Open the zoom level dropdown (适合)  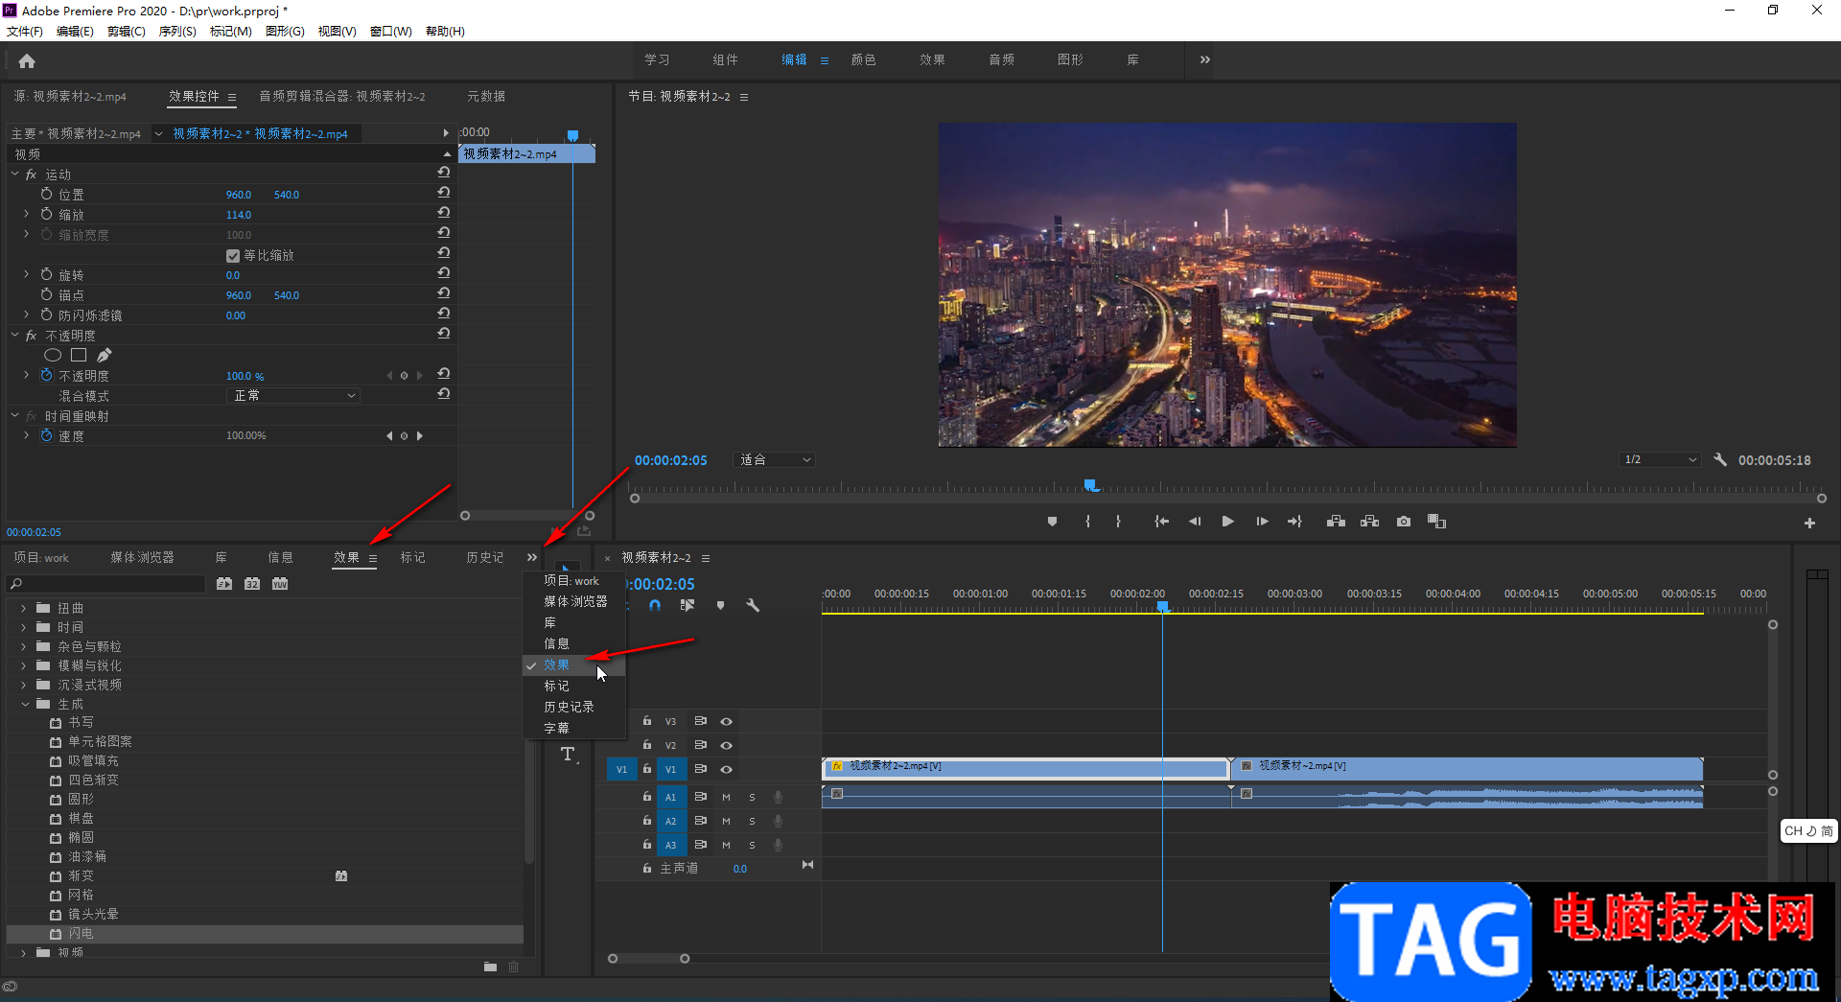[775, 460]
